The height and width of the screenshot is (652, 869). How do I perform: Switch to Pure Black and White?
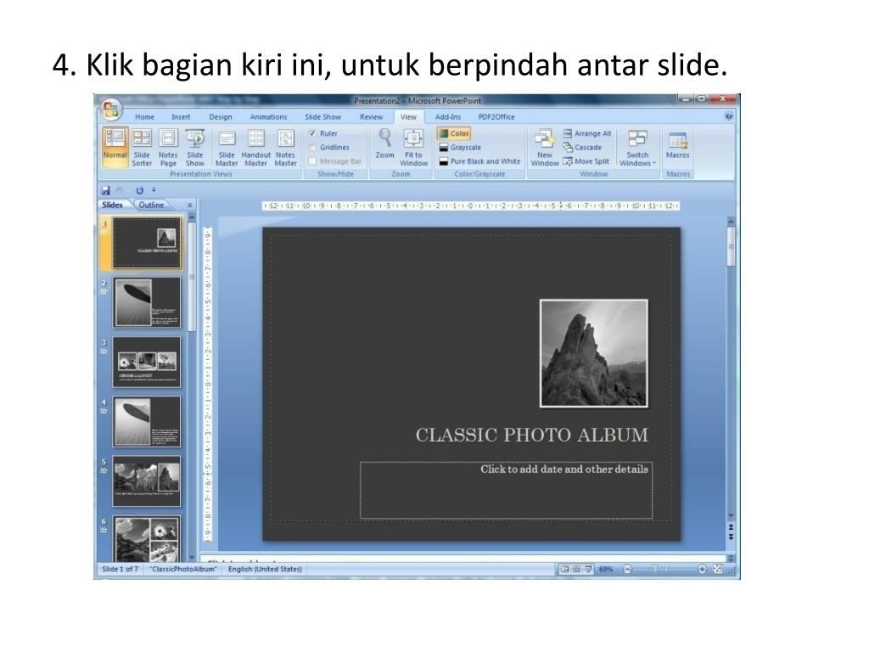479,161
